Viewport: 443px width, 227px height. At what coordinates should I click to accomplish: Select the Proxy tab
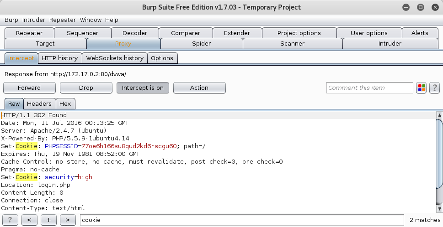click(123, 44)
